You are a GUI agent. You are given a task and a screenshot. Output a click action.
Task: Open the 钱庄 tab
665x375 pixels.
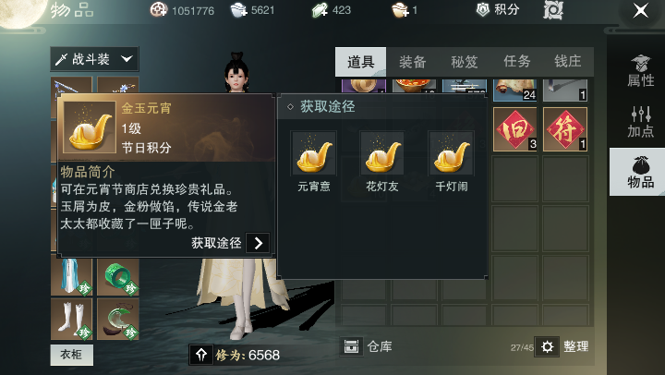(567, 62)
